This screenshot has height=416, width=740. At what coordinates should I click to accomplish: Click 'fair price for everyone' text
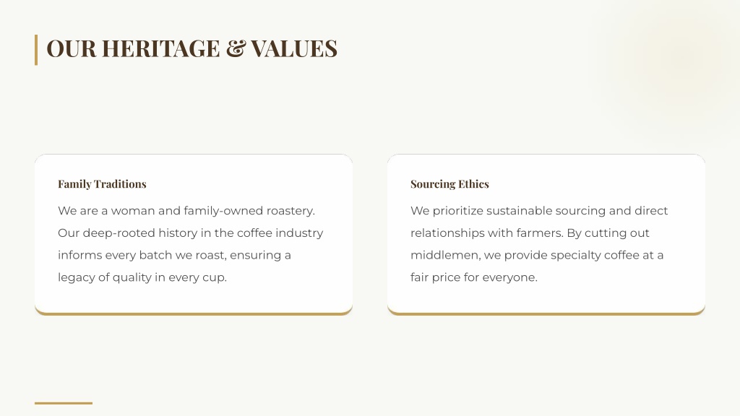pyautogui.click(x=474, y=277)
